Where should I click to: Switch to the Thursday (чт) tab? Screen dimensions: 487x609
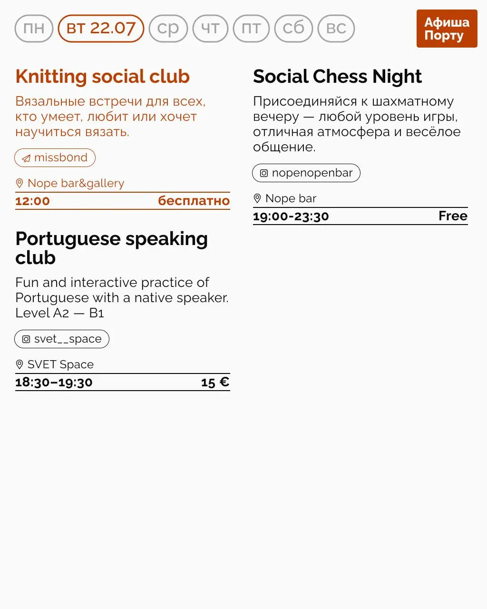(210, 29)
